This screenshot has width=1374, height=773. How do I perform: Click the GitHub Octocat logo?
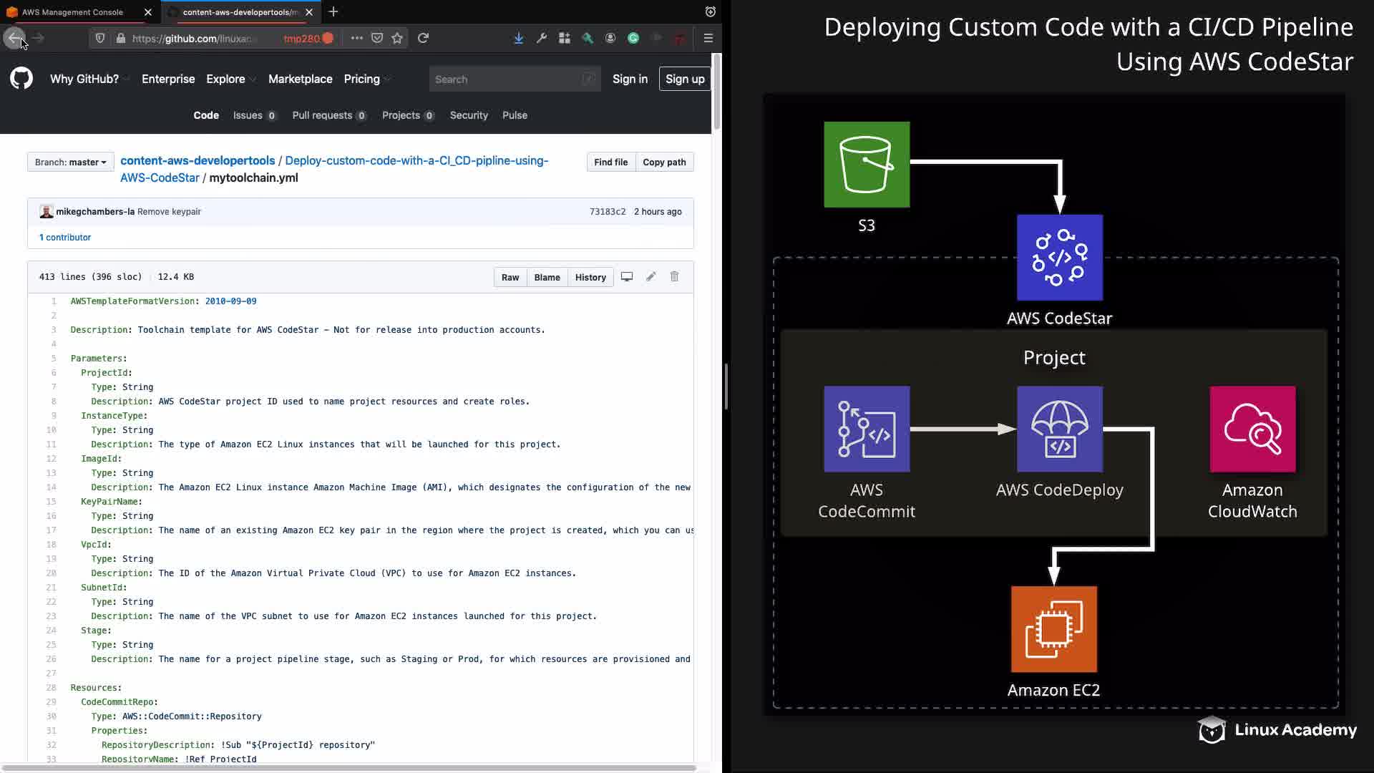click(21, 78)
